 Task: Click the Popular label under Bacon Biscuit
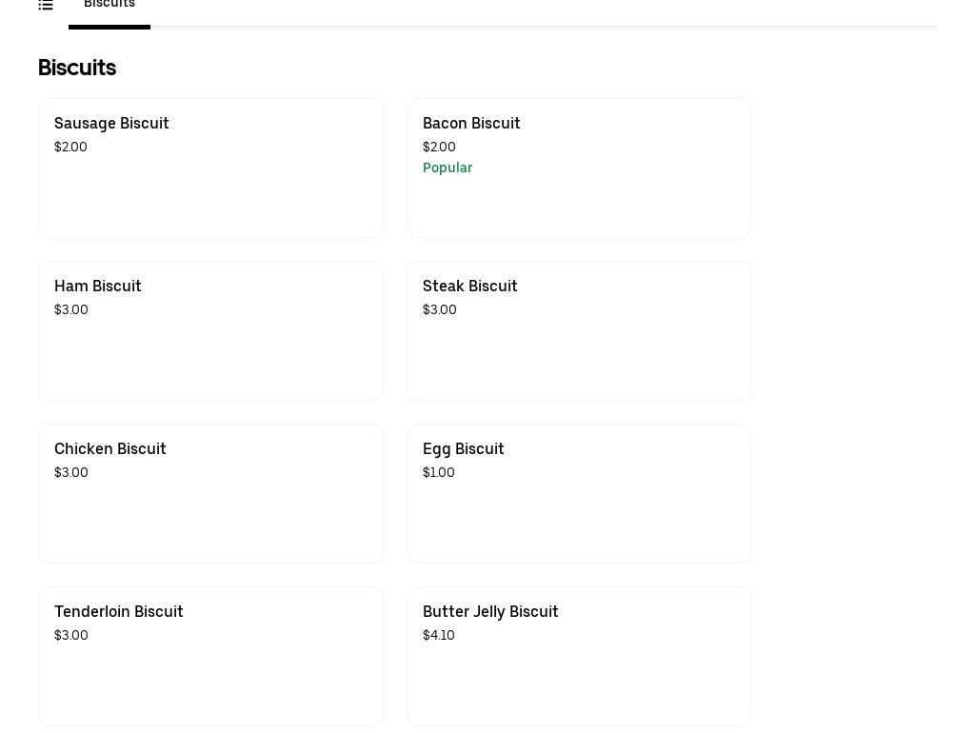pyautogui.click(x=448, y=168)
